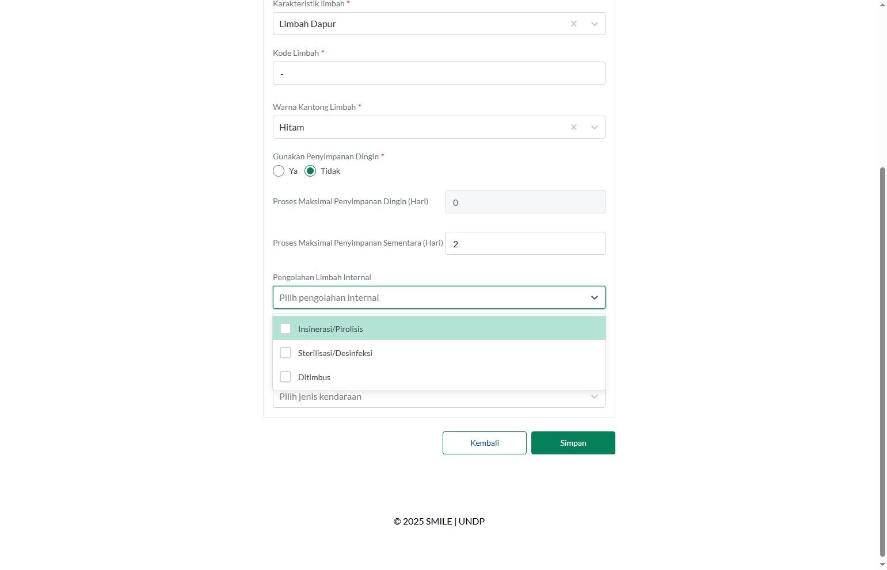
Task: Click the Penyimpanan Sementara days field
Action: tap(525, 243)
